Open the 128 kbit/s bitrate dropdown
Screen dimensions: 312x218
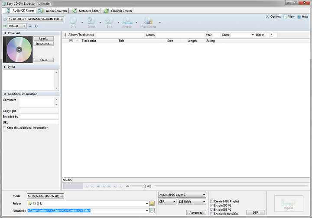(192, 202)
